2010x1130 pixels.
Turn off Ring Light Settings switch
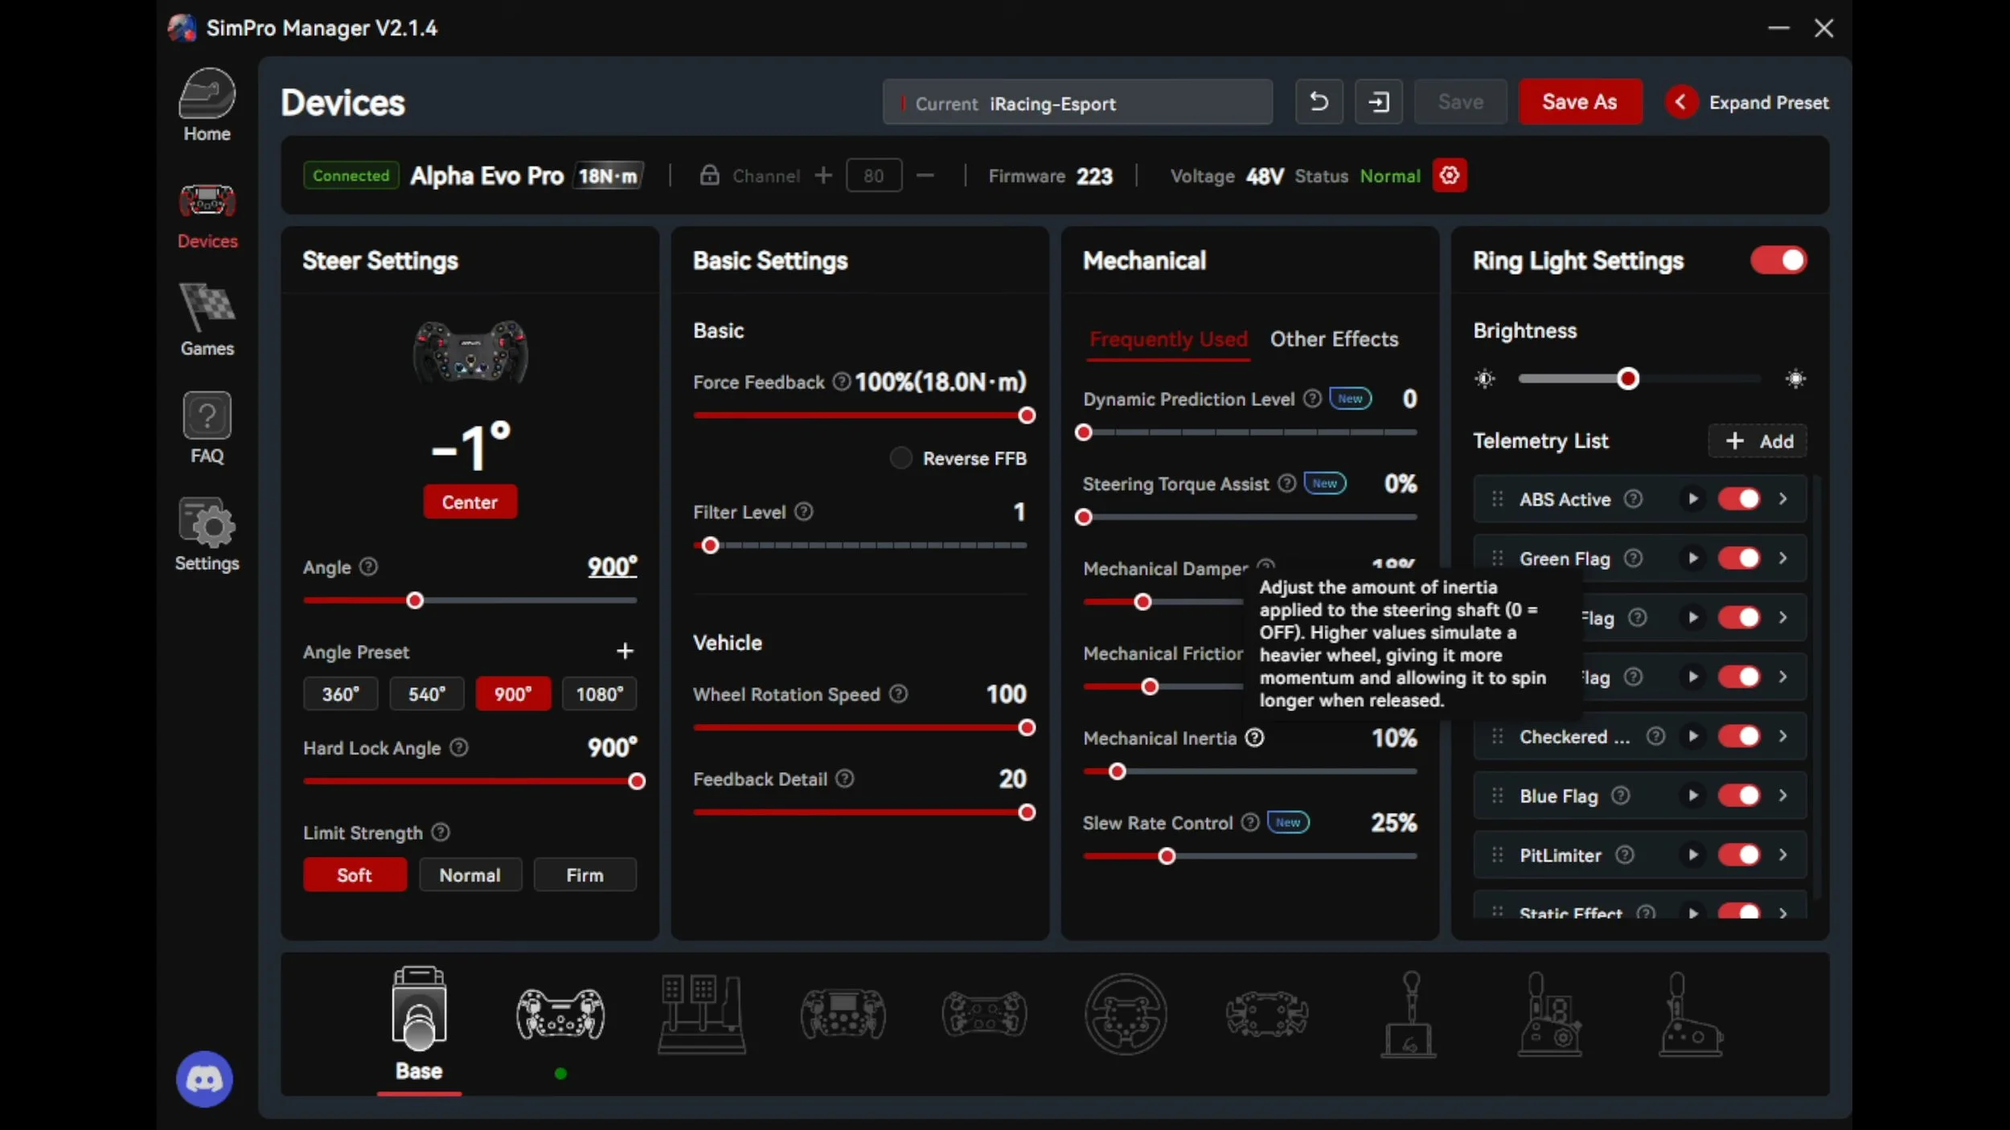pyautogui.click(x=1778, y=260)
